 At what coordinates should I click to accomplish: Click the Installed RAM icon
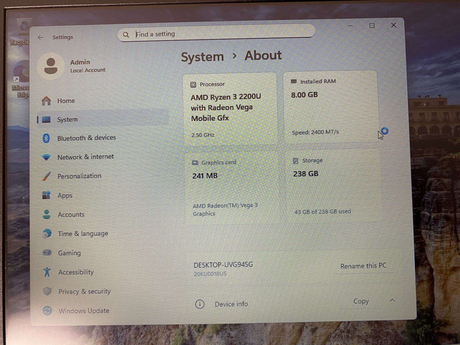(x=294, y=81)
